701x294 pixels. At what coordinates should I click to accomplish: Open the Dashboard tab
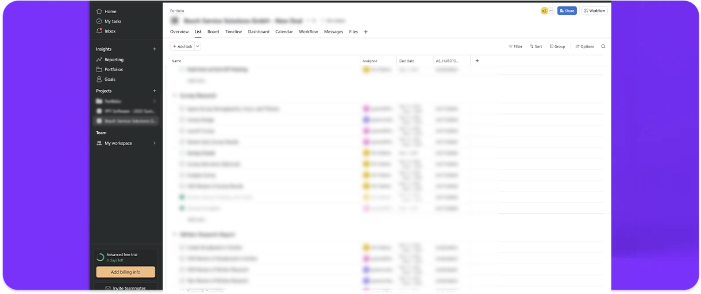click(x=259, y=32)
